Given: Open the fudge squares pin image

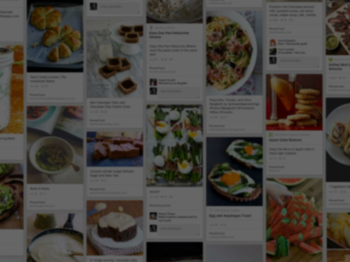Looking at the screenshot, I should click(115, 149).
